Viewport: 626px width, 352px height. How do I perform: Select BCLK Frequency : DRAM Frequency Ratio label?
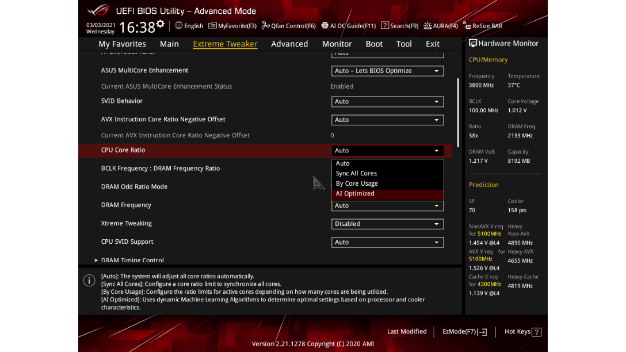point(161,169)
